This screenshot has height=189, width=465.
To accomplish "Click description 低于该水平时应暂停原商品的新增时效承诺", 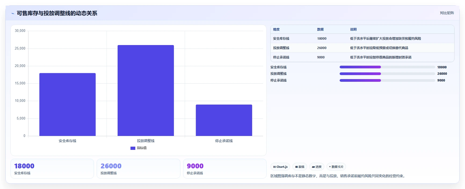I will click(x=381, y=57).
